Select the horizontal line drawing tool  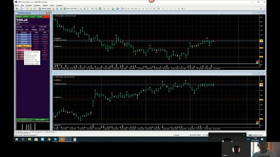(175, 9)
